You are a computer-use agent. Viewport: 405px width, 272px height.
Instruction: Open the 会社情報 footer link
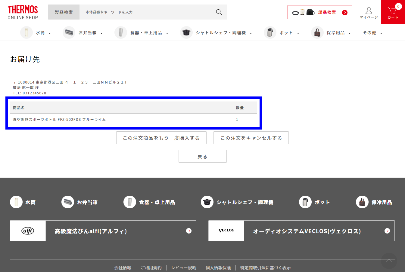pos(123,268)
